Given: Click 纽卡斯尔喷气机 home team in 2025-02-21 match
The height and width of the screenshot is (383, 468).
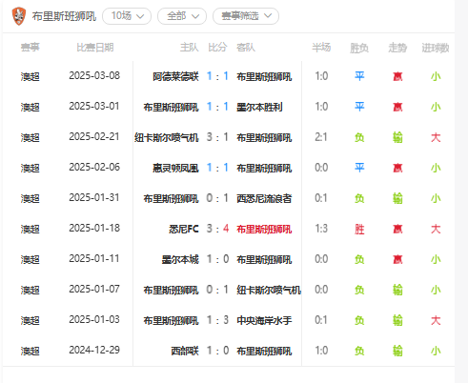Looking at the screenshot, I should pyautogui.click(x=167, y=137).
